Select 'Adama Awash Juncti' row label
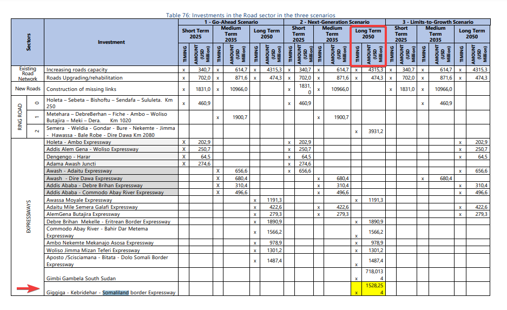The height and width of the screenshot is (310, 507). coord(71,163)
